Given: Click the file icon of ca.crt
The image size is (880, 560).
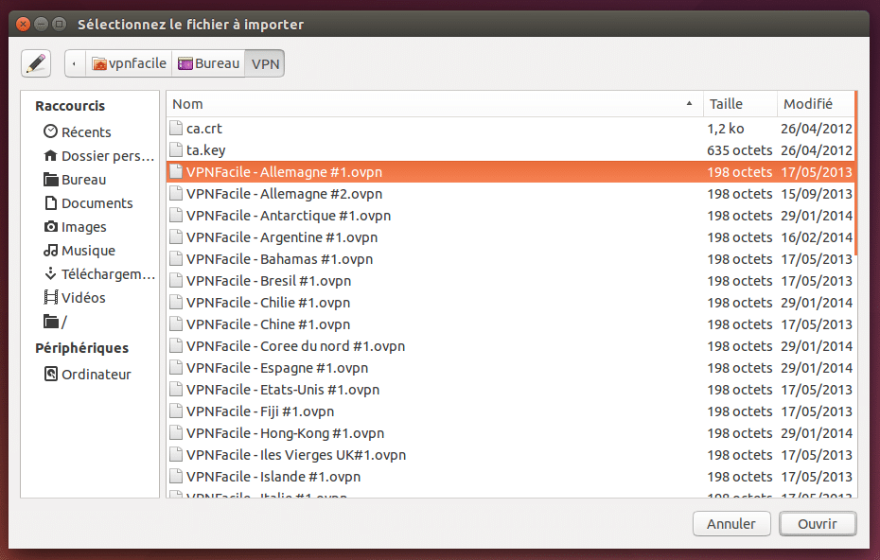Looking at the screenshot, I should (x=176, y=128).
